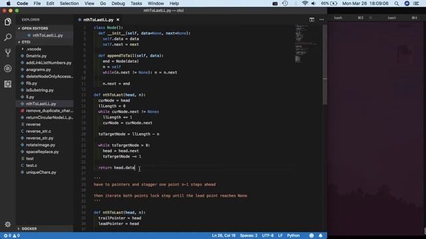This screenshot has height=239, width=426.
Task: Open the Extensions view icon
Action: click(x=7, y=84)
